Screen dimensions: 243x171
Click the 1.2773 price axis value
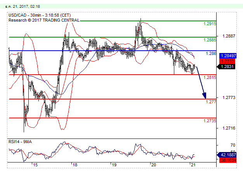click(229, 97)
